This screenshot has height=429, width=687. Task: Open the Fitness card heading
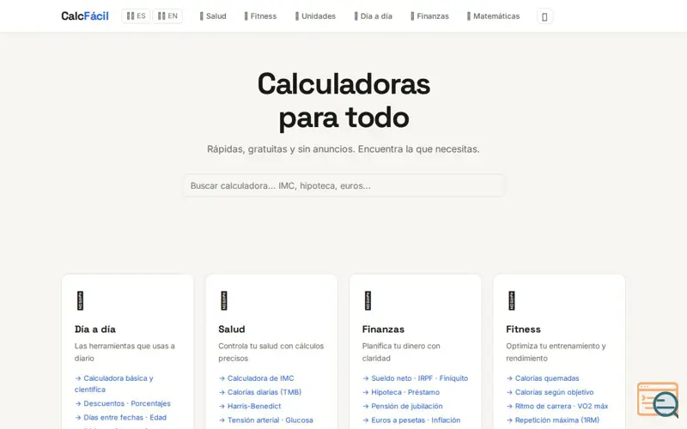tap(523, 329)
